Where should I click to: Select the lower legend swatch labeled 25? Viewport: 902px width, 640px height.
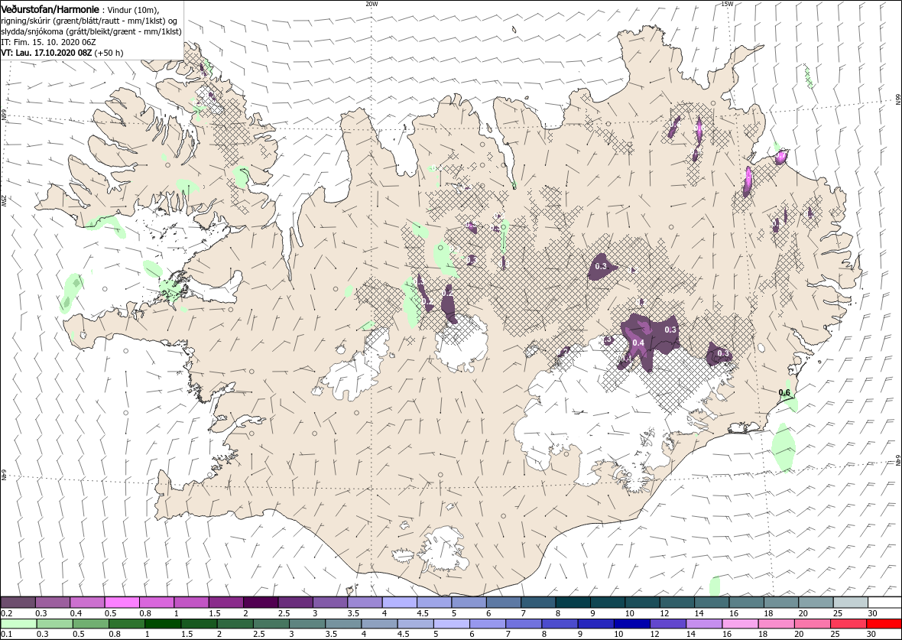[x=848, y=624]
